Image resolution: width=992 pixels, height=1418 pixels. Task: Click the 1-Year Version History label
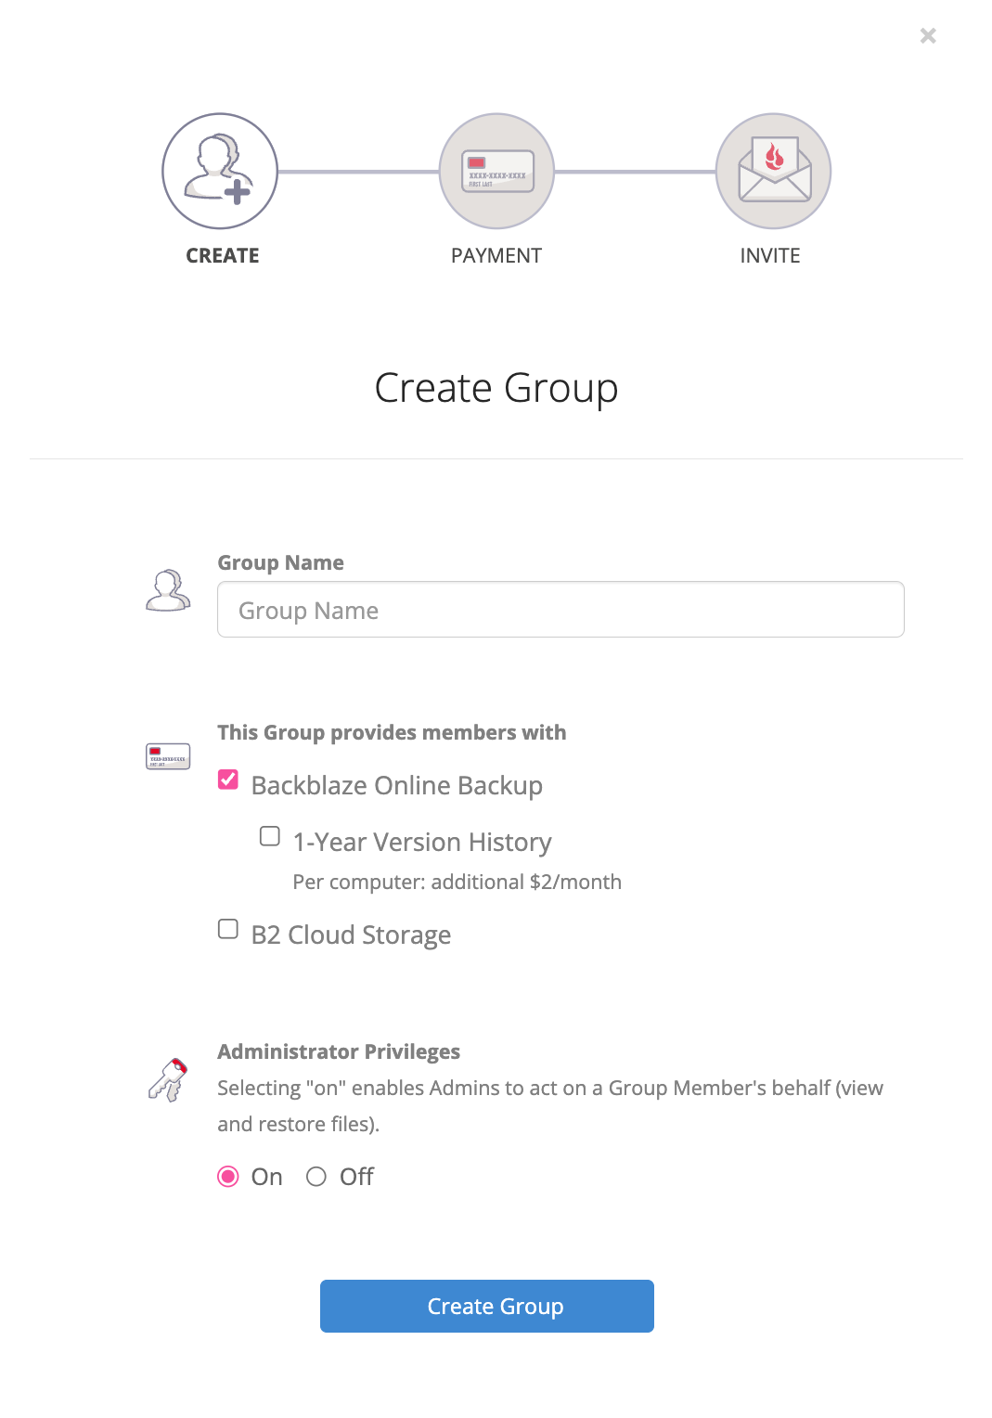pyautogui.click(x=422, y=842)
